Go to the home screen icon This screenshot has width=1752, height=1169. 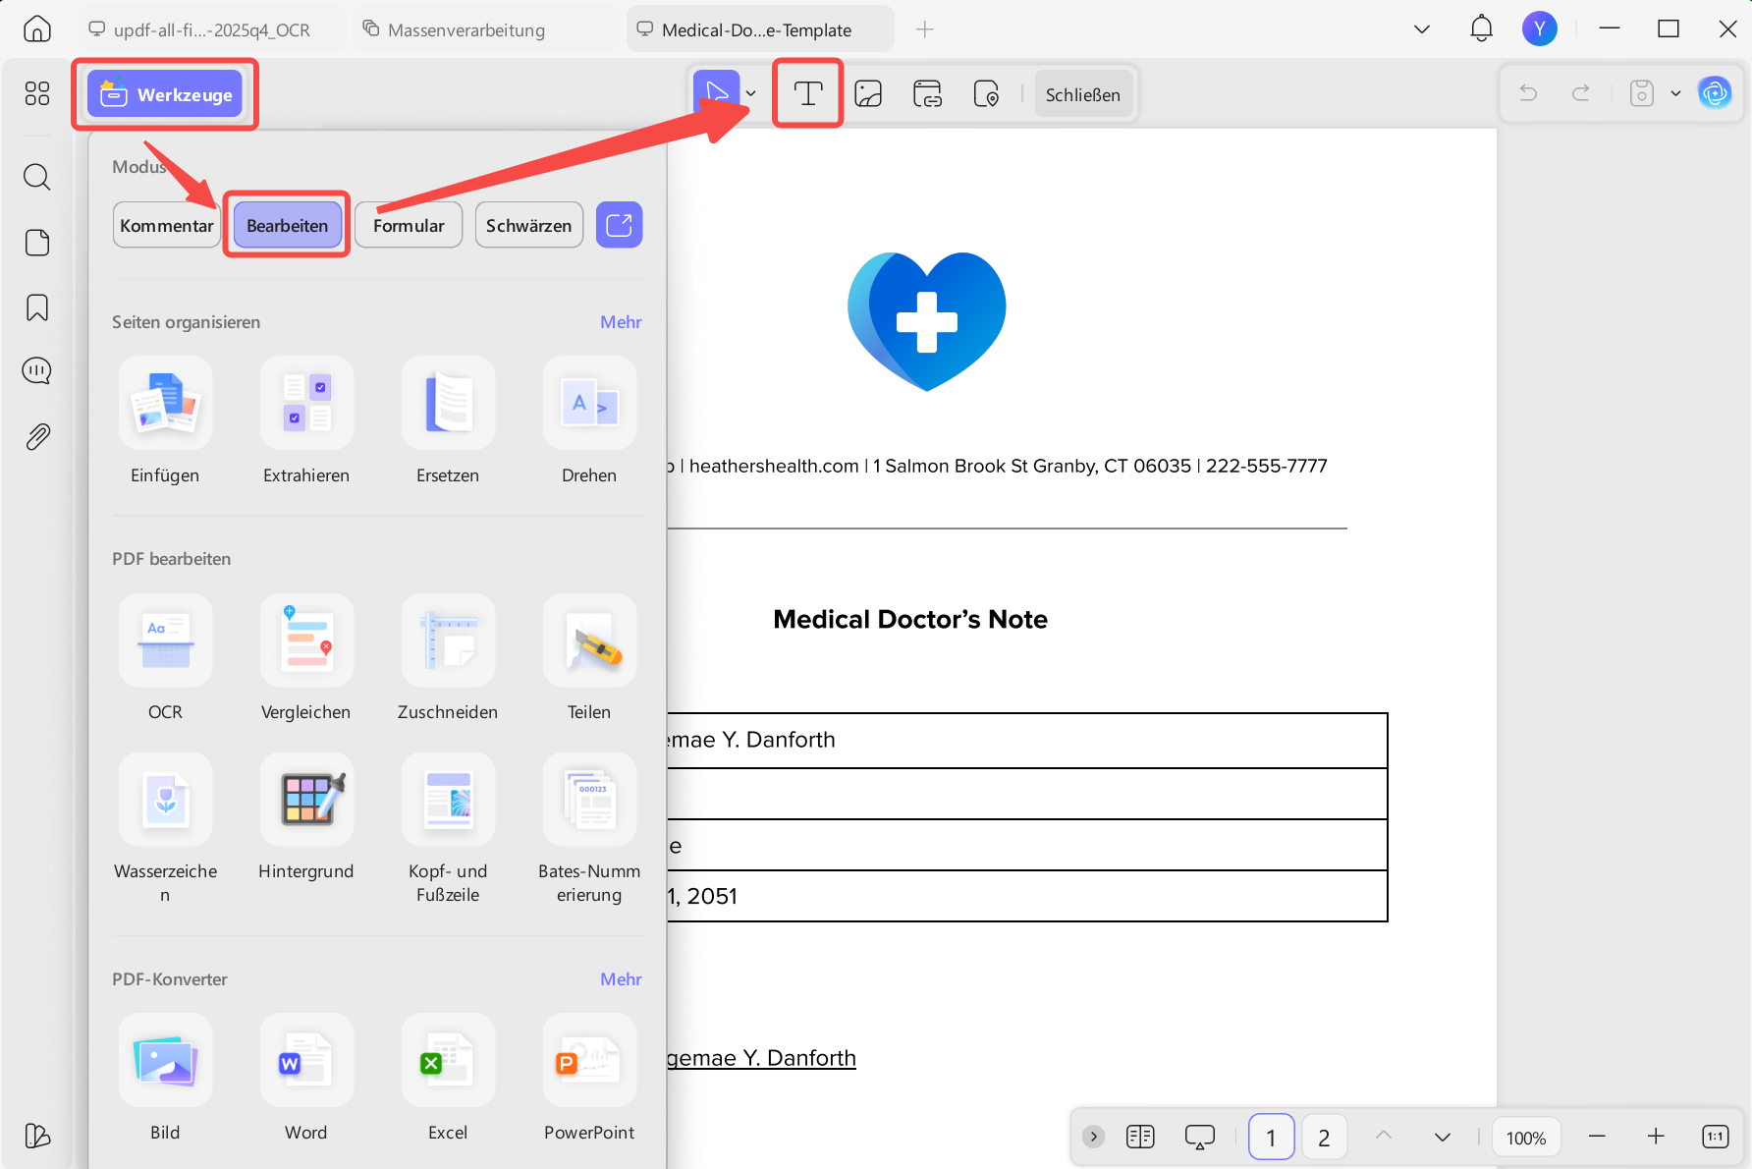(37, 28)
